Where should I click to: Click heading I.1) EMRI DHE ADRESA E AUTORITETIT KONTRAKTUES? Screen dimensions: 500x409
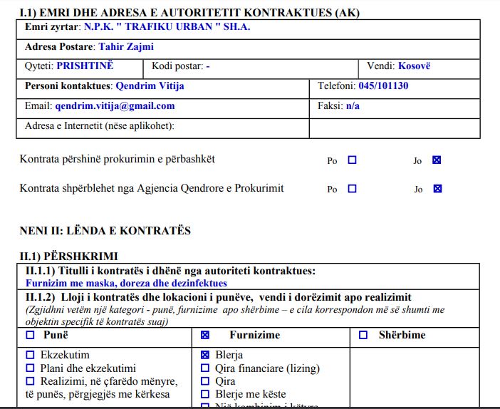[x=189, y=13]
